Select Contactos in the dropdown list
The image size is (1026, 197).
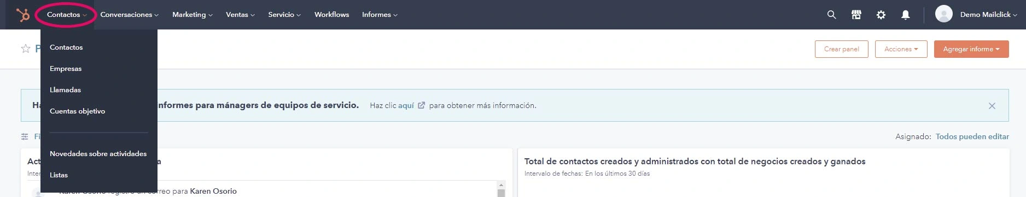pyautogui.click(x=66, y=47)
